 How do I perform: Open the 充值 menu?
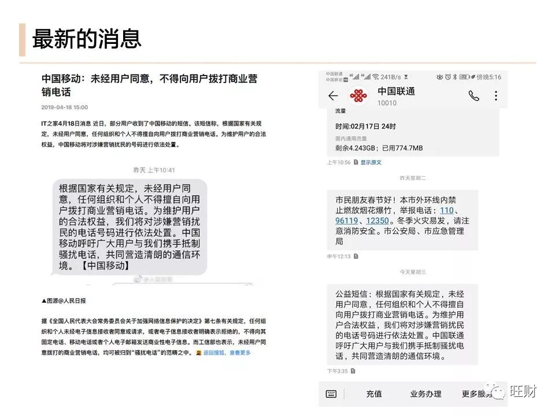coord(374,393)
